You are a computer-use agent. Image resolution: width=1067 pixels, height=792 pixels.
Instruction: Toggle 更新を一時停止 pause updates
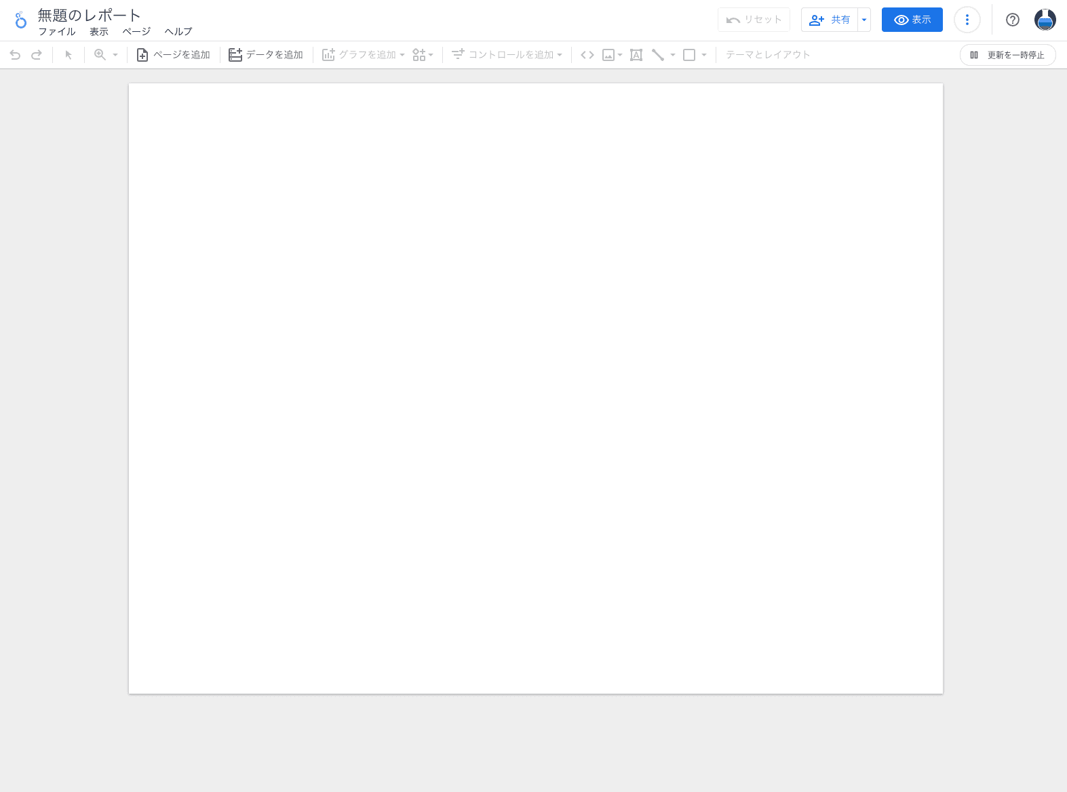(x=1007, y=55)
